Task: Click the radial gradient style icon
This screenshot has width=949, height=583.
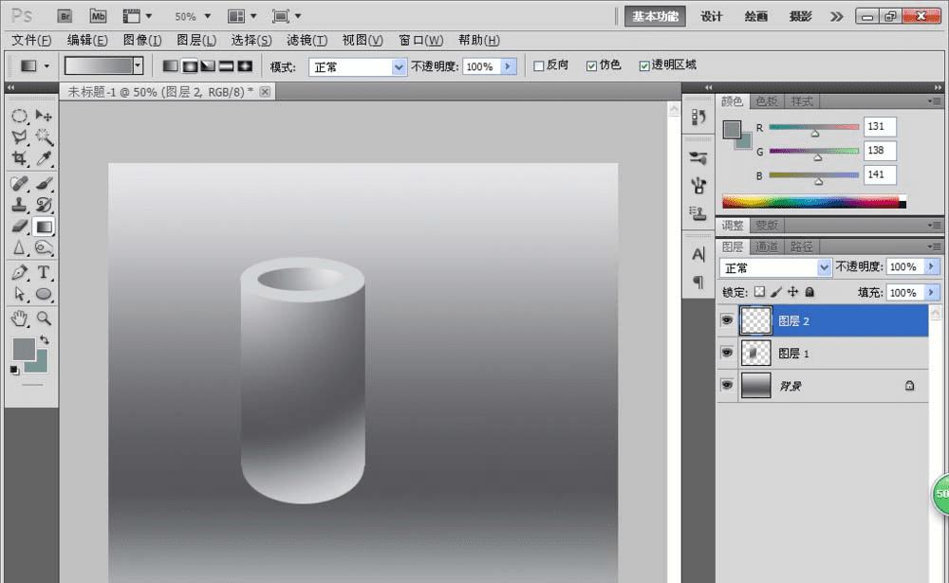Action: (x=189, y=66)
